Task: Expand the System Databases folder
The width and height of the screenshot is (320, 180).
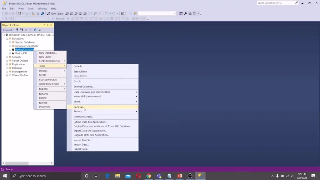Action: click(10, 42)
